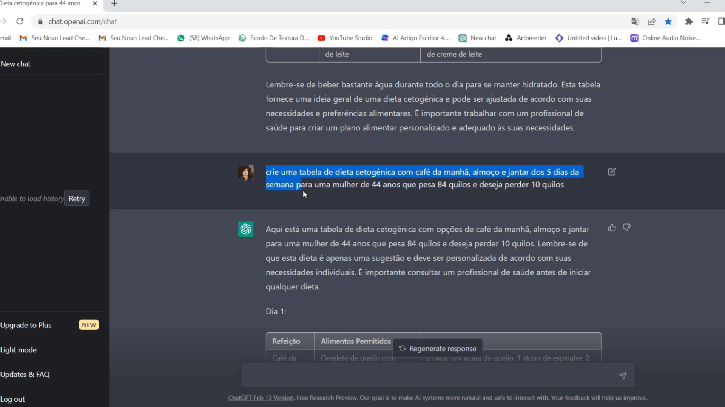Click the Google Translate page icon
Screen dimensions: 725x407
[635, 21]
